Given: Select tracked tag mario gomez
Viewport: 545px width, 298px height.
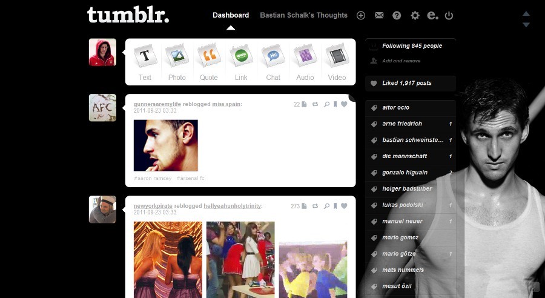Looking at the screenshot, I should [411, 237].
